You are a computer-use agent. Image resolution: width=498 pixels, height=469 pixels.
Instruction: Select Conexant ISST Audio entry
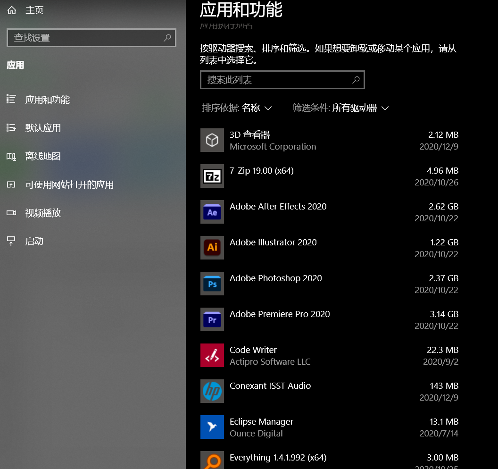pos(329,391)
